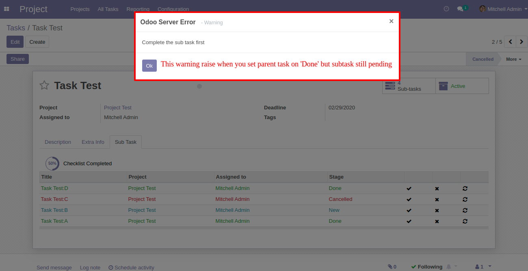Screen dimensions: 528x271
Task: Go to the next record arrow
Action: tap(522, 42)
